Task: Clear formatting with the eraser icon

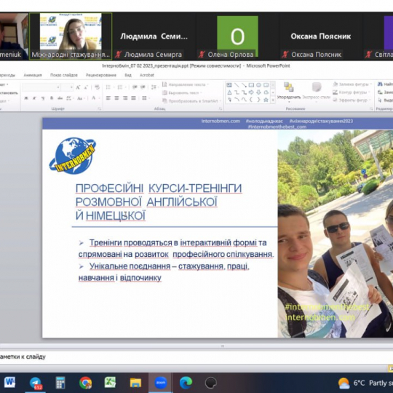Action: coord(97,87)
